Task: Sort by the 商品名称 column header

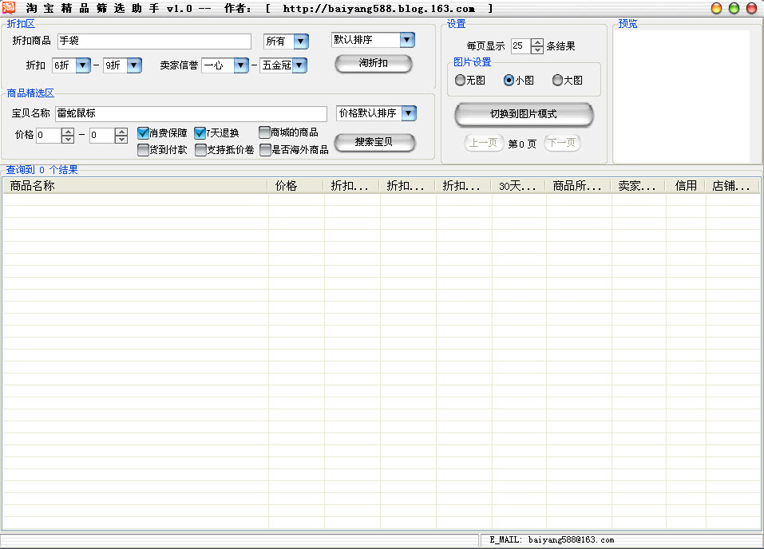Action: click(x=134, y=186)
